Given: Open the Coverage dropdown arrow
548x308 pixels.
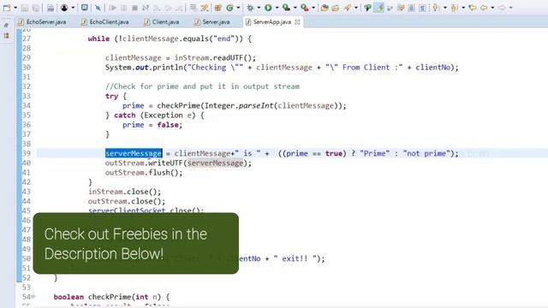Looking at the screenshot, I should click(x=295, y=8).
